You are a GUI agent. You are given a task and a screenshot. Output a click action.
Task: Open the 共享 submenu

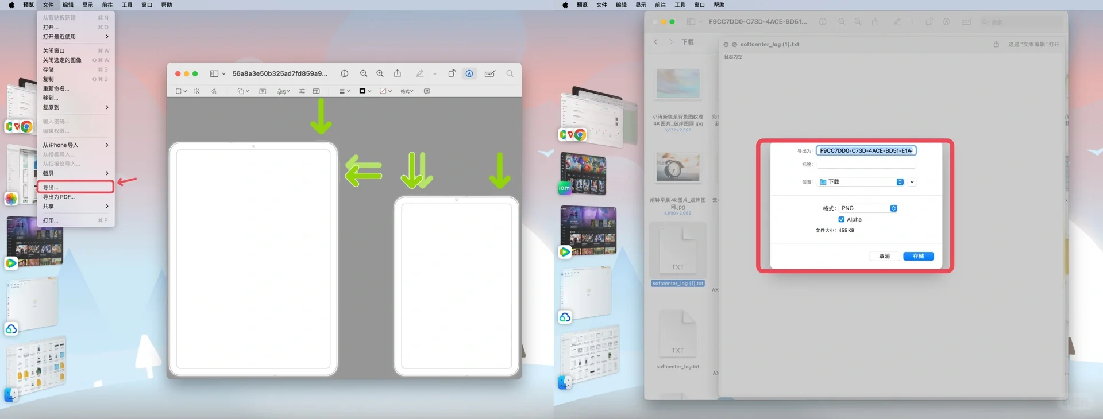[x=76, y=206]
